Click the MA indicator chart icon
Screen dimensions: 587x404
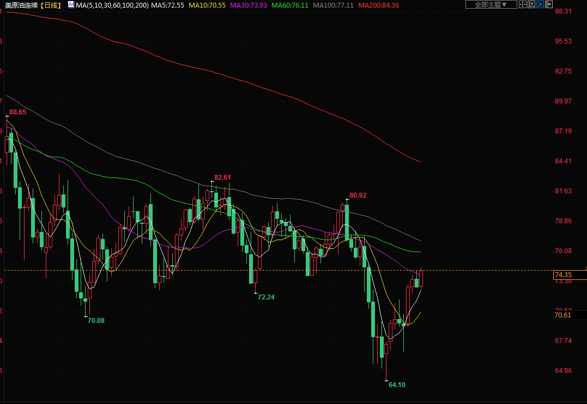[71, 5]
